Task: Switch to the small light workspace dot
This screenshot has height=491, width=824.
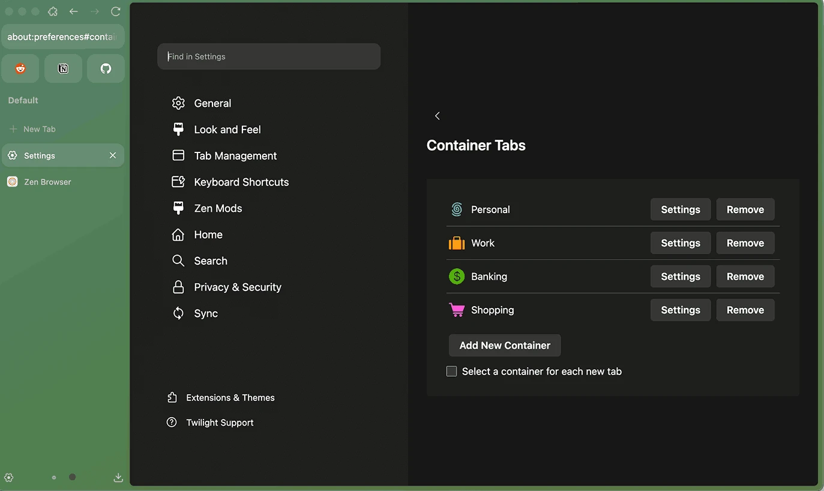Action: pos(54,478)
